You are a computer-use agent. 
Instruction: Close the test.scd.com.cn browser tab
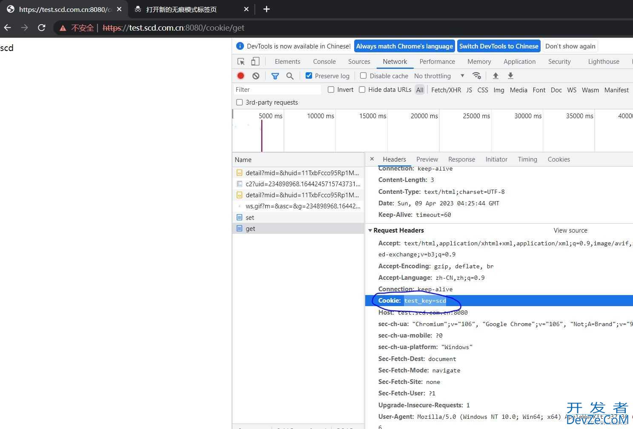pos(119,9)
